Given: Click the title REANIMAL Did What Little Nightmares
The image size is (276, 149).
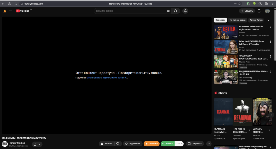Looking at the screenshot, I should 251,28.
